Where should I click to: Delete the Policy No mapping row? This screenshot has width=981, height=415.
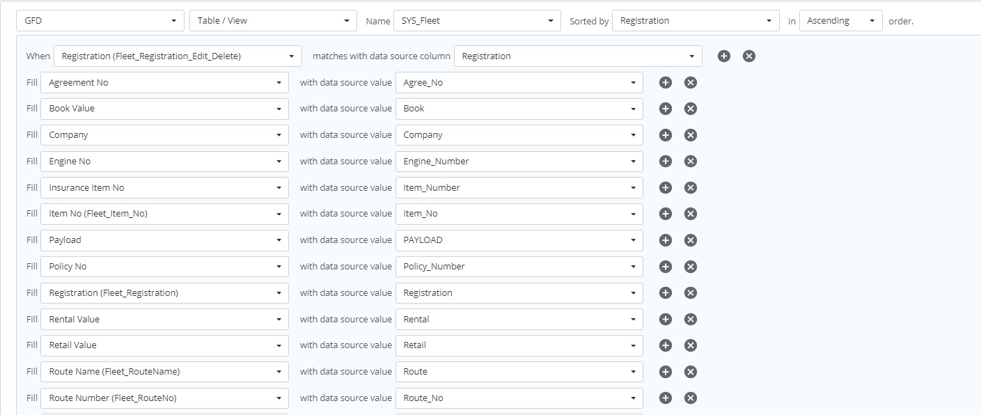[x=690, y=267]
